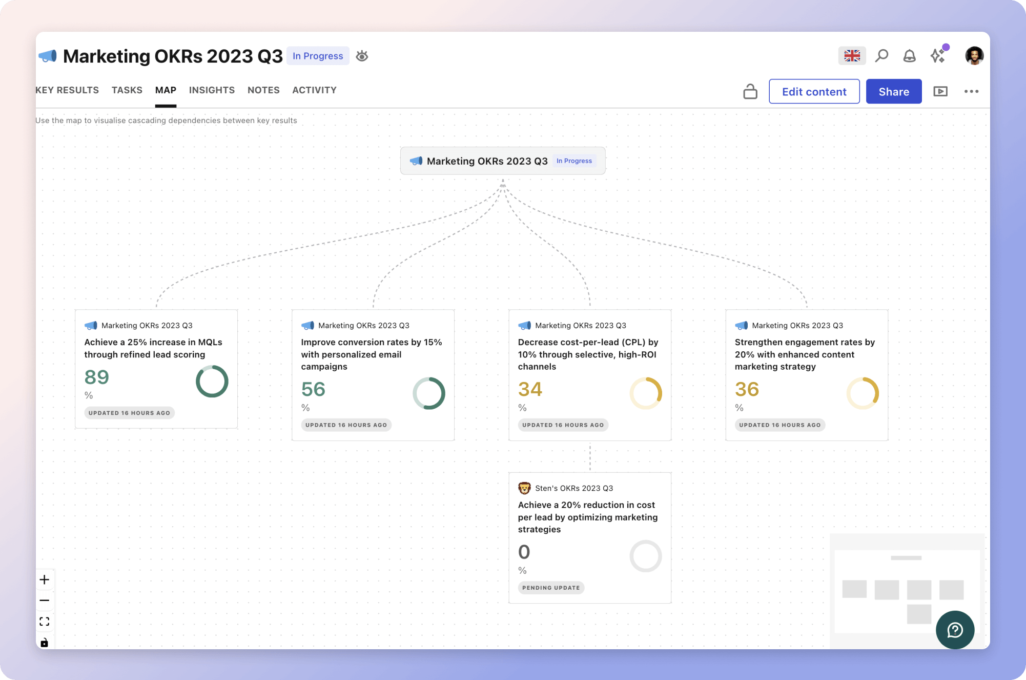The height and width of the screenshot is (680, 1026).
Task: Zoom in on the map canvas
Action: pos(45,579)
